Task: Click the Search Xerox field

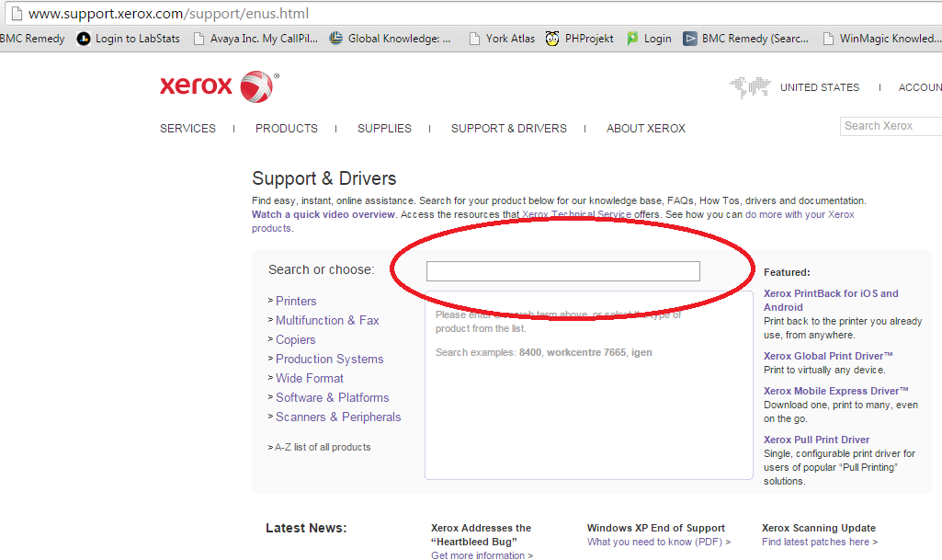Action: (891, 126)
